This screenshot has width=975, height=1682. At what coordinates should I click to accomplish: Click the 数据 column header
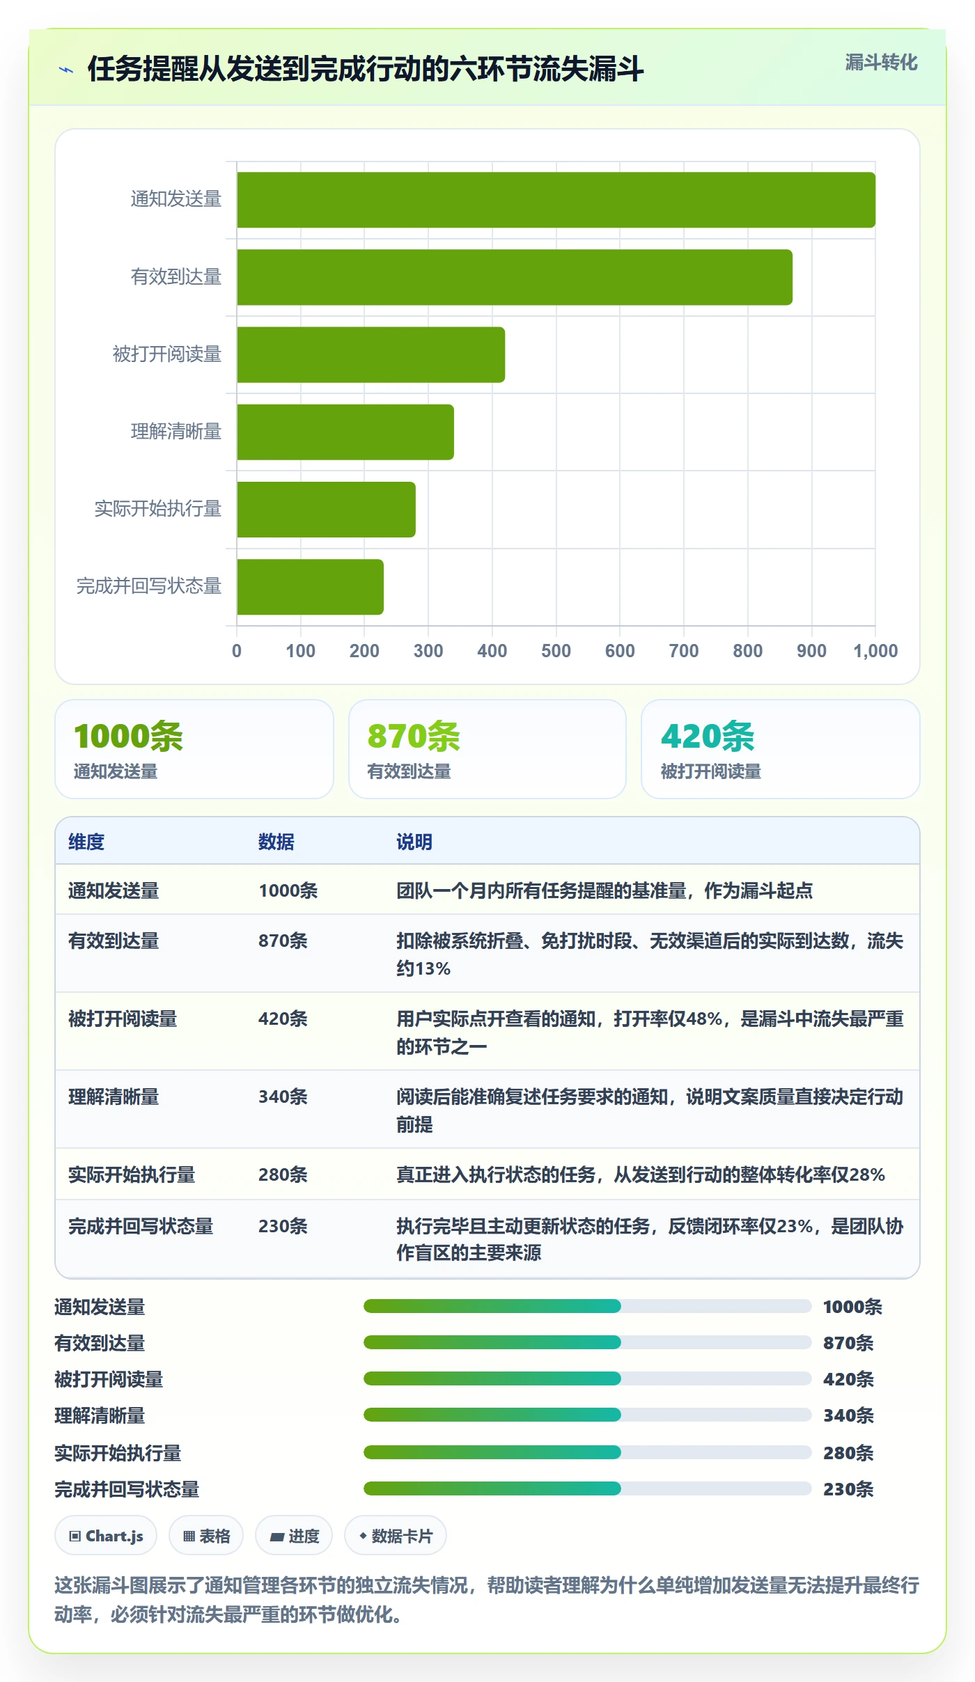click(276, 842)
